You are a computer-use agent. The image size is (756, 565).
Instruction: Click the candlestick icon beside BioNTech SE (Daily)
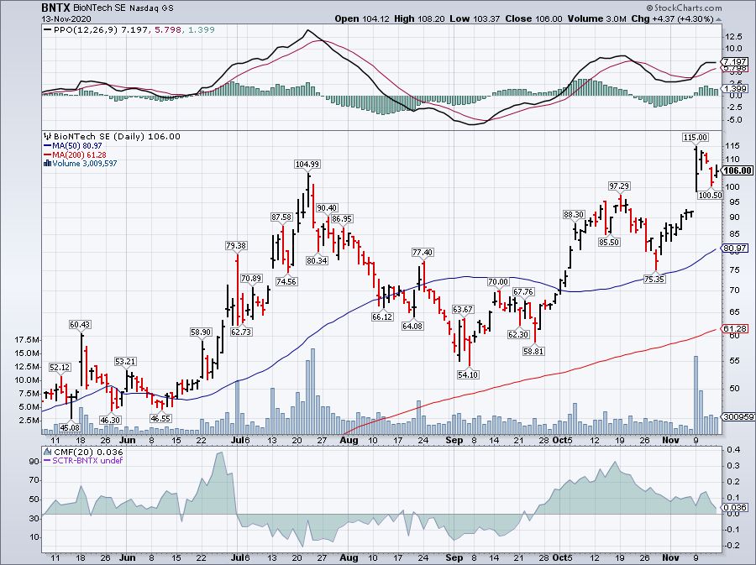(x=48, y=136)
